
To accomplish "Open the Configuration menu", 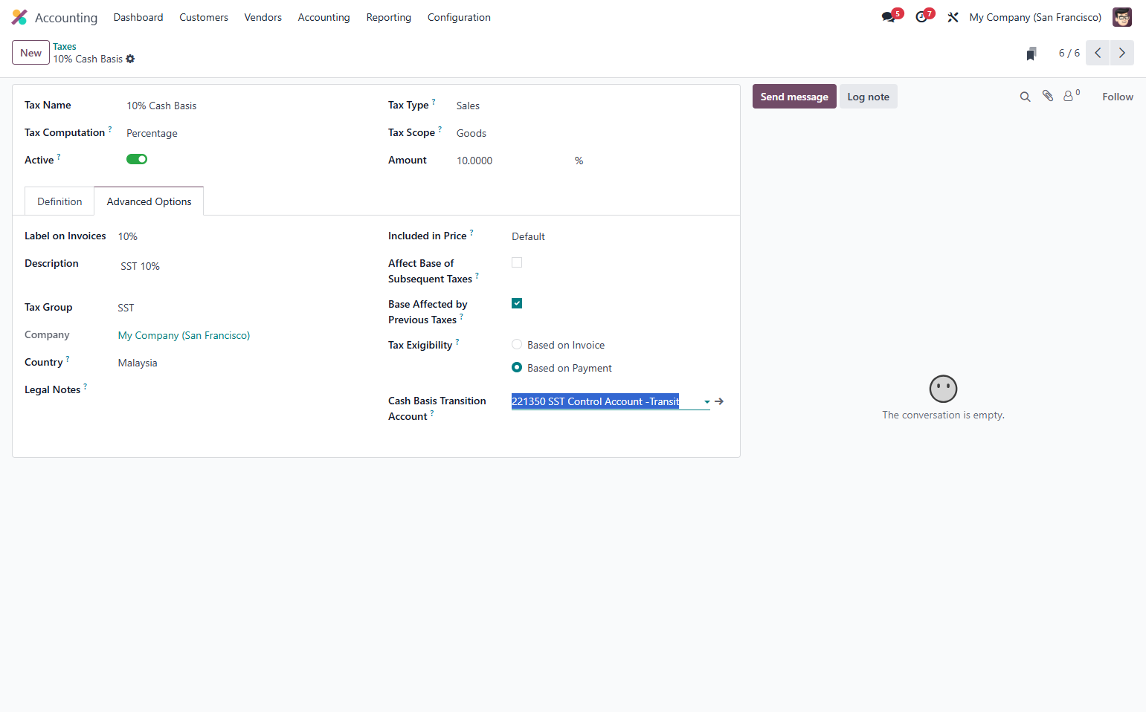I will [459, 17].
